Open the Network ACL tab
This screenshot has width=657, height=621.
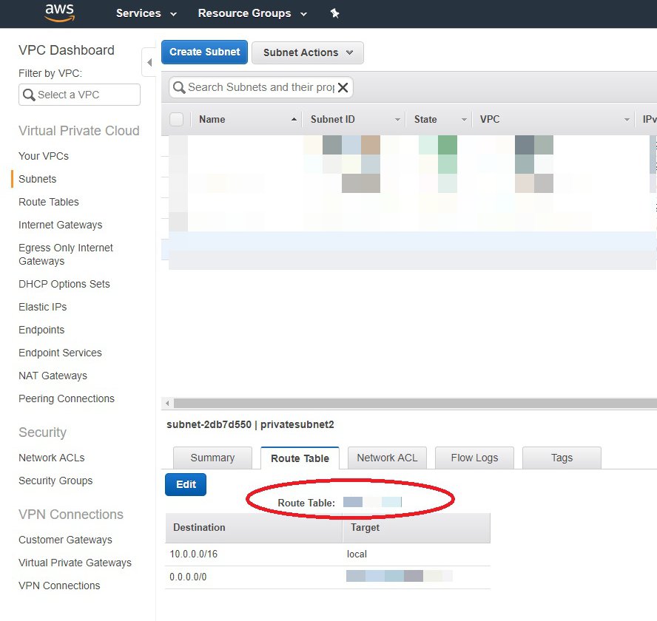(387, 458)
